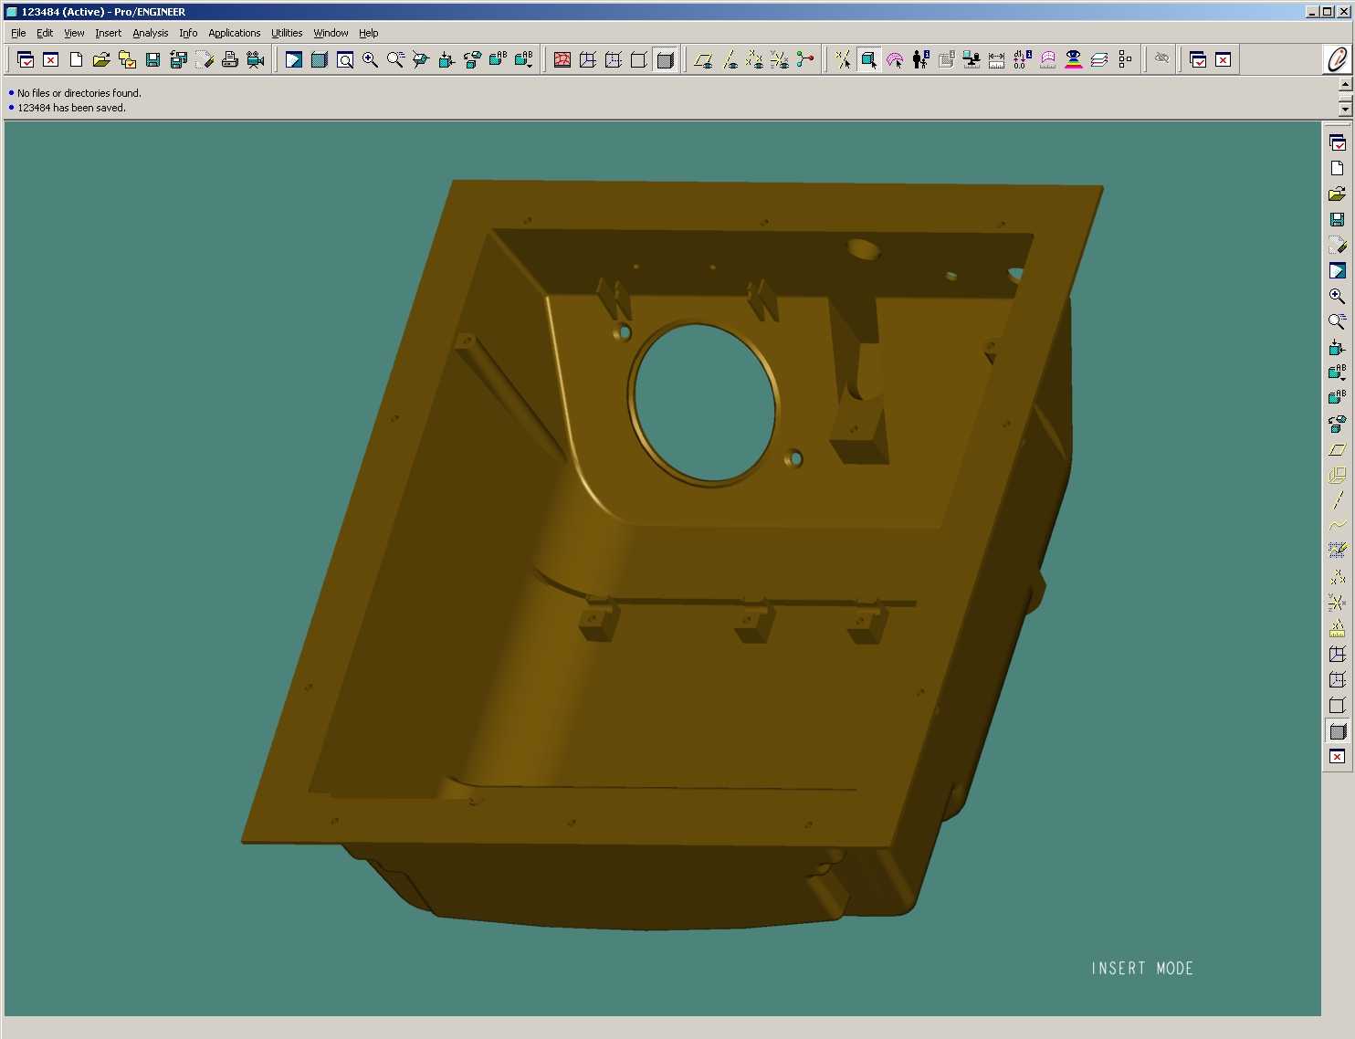Image resolution: width=1355 pixels, height=1039 pixels.
Task: Open the Insert menu
Action: (x=108, y=33)
